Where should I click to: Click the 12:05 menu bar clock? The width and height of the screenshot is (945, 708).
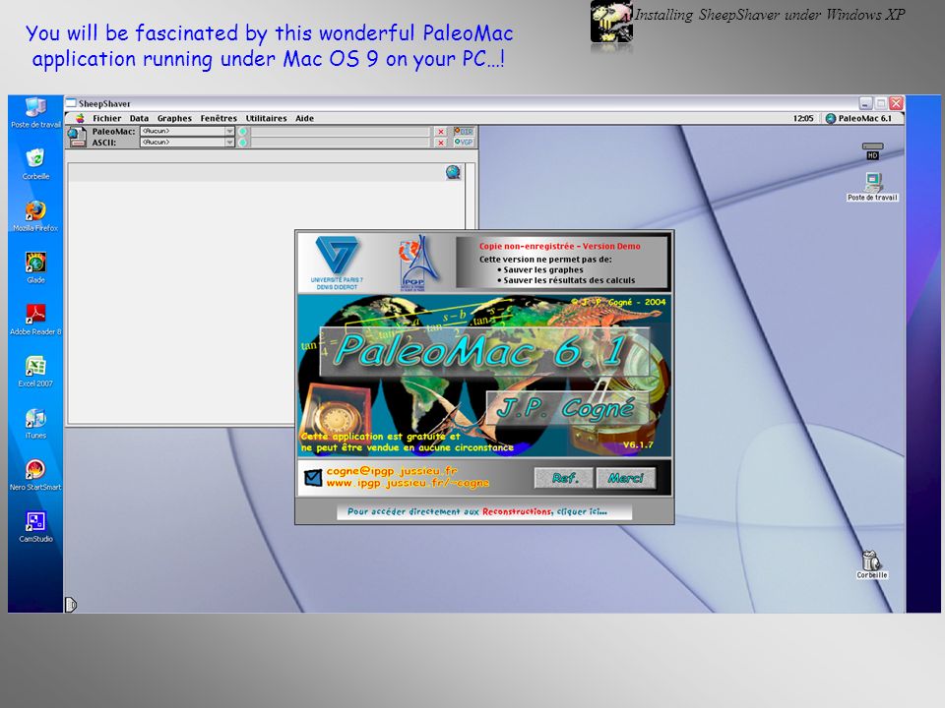pyautogui.click(x=803, y=118)
